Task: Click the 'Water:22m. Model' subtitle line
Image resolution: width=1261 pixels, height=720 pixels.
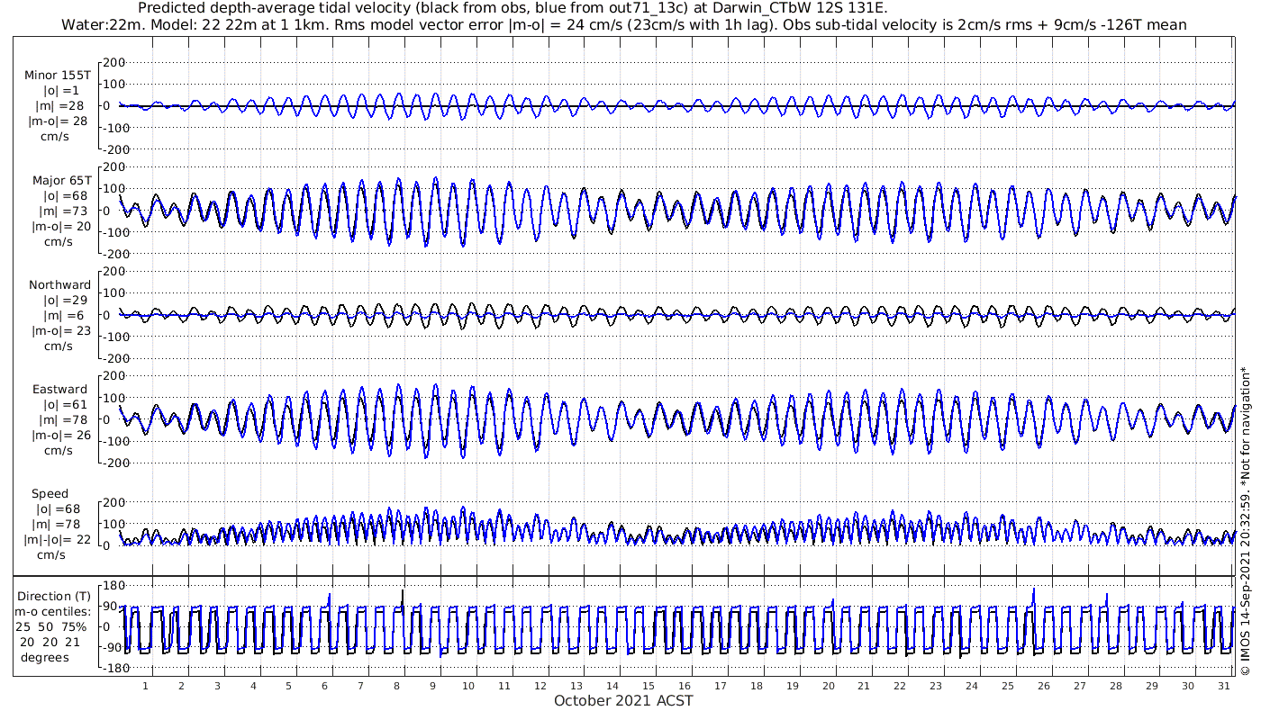Action: [x=623, y=24]
